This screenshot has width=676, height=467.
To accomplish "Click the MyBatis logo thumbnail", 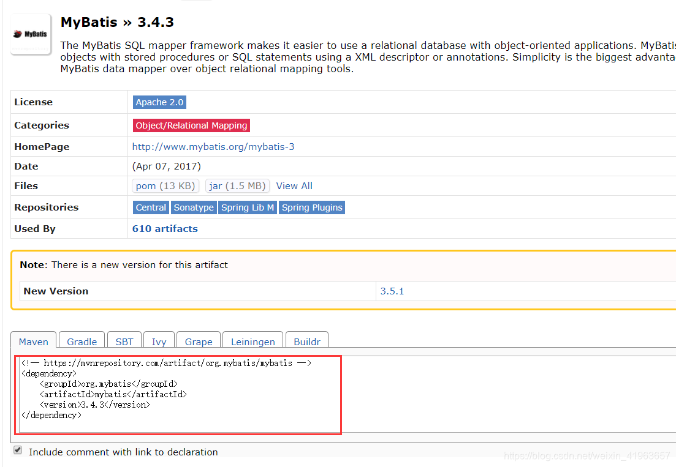I will pyautogui.click(x=31, y=34).
